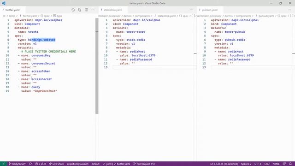
Task: Select the statestore.yaml tab
Action: [112, 10]
